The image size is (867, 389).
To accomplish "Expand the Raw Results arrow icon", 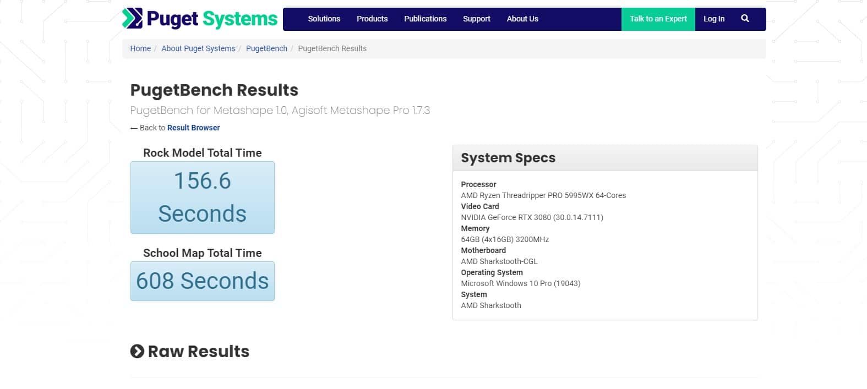I will pyautogui.click(x=137, y=351).
